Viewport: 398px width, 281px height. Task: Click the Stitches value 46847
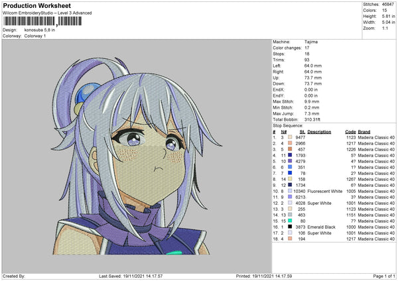(x=388, y=5)
